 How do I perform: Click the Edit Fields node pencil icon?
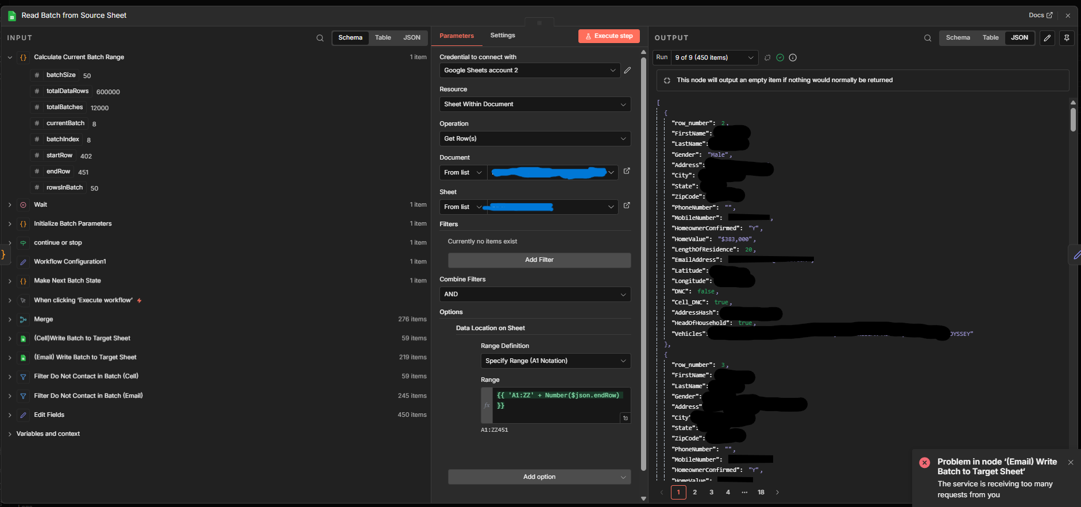tap(23, 415)
